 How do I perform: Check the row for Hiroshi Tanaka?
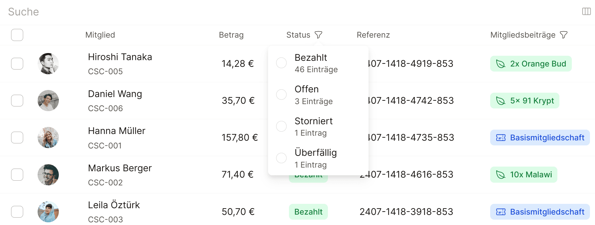[17, 63]
